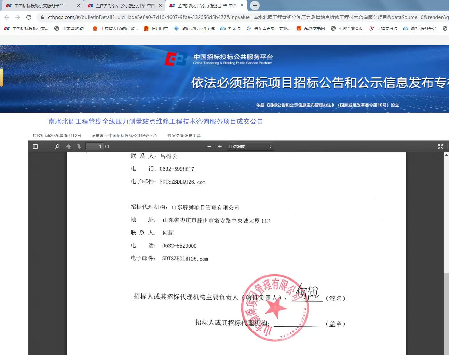Open the 政府采购评价系统 bookmark
Image resolution: width=449 pixels, height=355 pixels.
tap(194, 29)
